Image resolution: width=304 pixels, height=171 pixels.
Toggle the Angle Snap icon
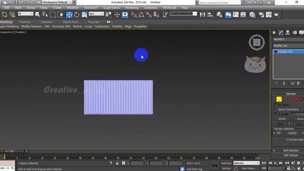[x=141, y=15]
